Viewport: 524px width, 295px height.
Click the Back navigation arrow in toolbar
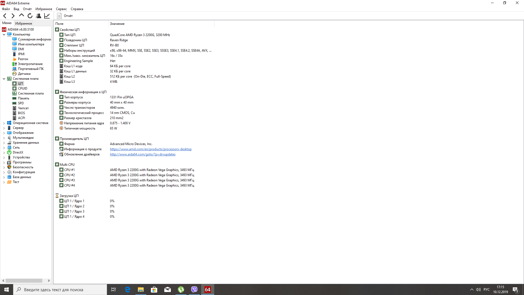[x=5, y=16]
